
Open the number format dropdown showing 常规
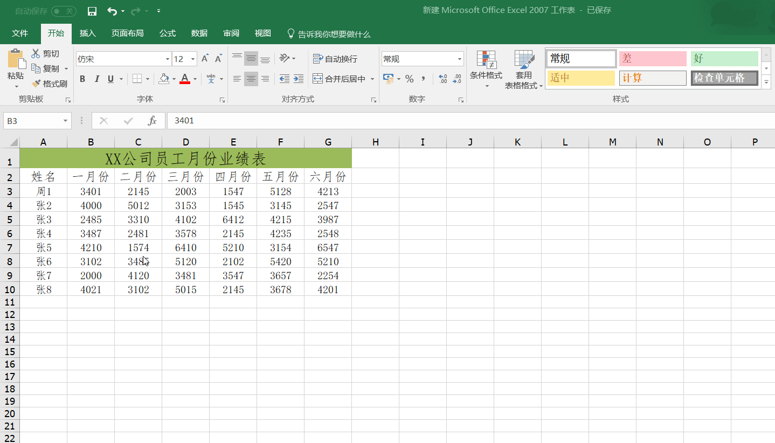pos(460,59)
